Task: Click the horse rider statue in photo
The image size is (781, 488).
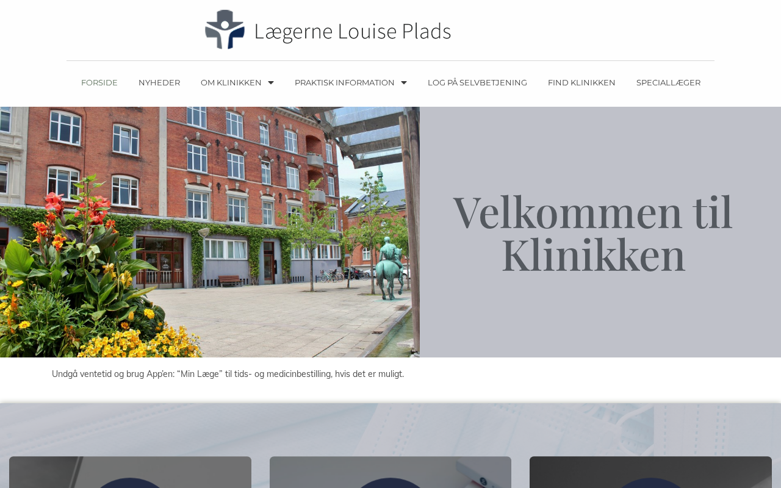Action: [390, 270]
